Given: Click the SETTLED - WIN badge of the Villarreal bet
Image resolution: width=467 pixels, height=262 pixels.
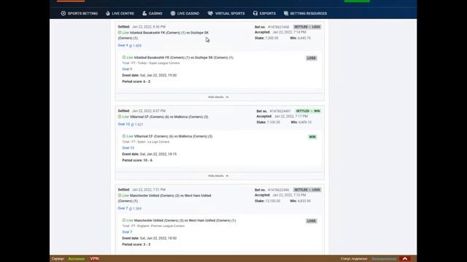Looking at the screenshot, I should tap(308, 111).
